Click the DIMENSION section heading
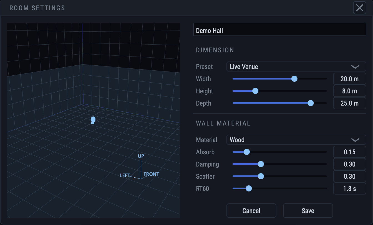 point(215,50)
